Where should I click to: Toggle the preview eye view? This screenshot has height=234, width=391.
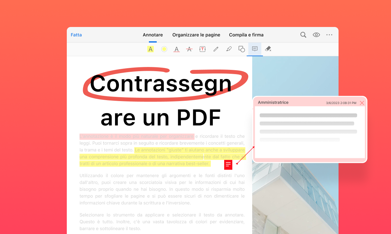pyautogui.click(x=316, y=34)
